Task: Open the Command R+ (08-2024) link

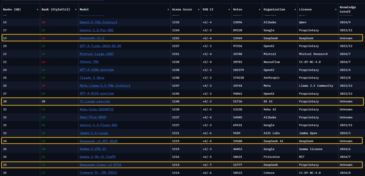Action: [x=98, y=173]
